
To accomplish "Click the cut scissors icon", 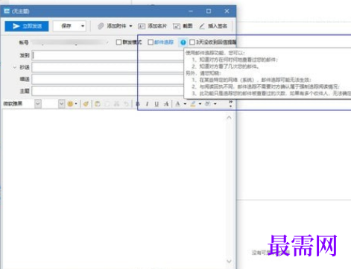I will [116, 104].
